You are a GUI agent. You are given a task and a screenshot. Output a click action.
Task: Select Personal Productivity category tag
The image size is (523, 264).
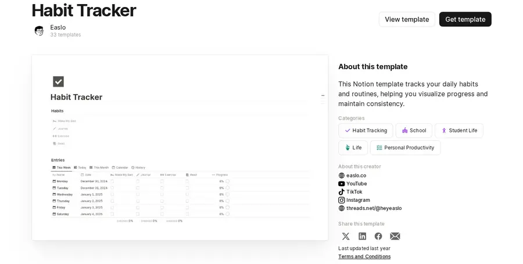pyautogui.click(x=405, y=148)
